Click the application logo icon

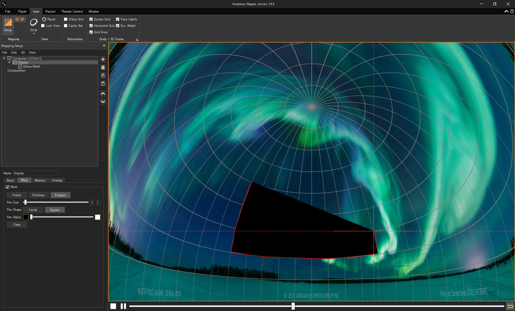tap(4, 4)
